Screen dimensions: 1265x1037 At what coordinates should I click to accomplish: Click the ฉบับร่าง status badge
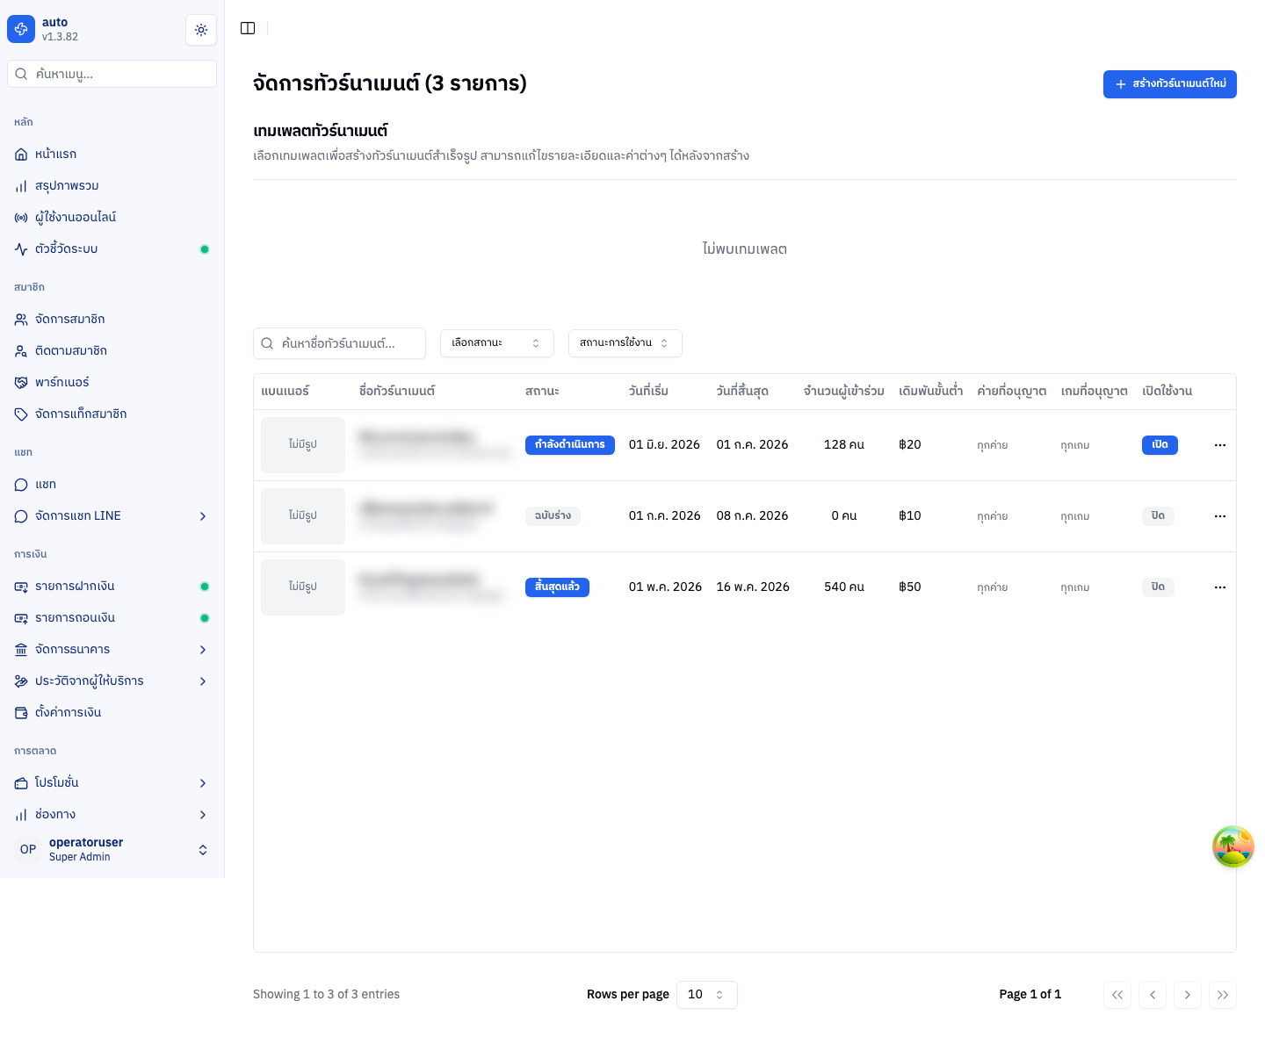click(x=553, y=516)
